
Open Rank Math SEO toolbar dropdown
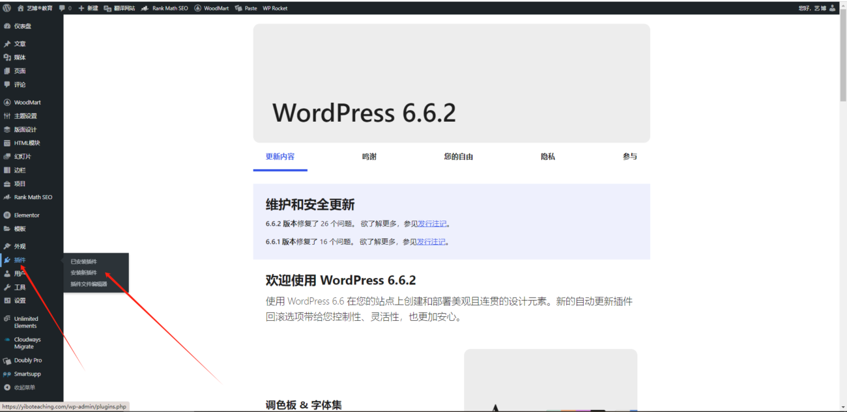click(x=165, y=8)
